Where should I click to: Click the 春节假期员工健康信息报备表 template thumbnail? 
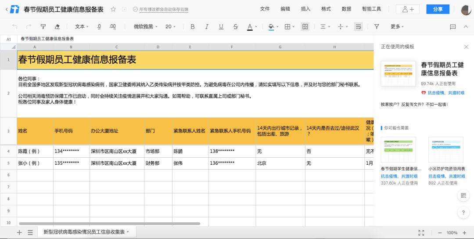(399, 73)
